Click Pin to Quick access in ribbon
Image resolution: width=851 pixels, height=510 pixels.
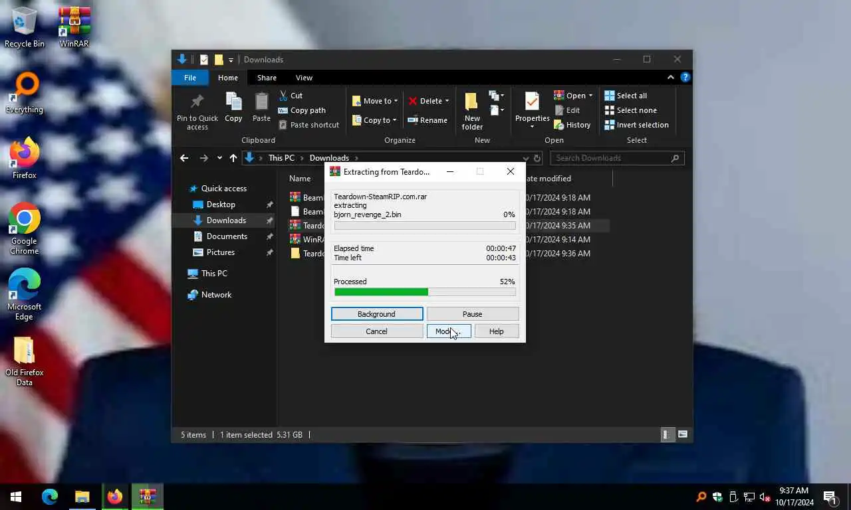pyautogui.click(x=197, y=111)
